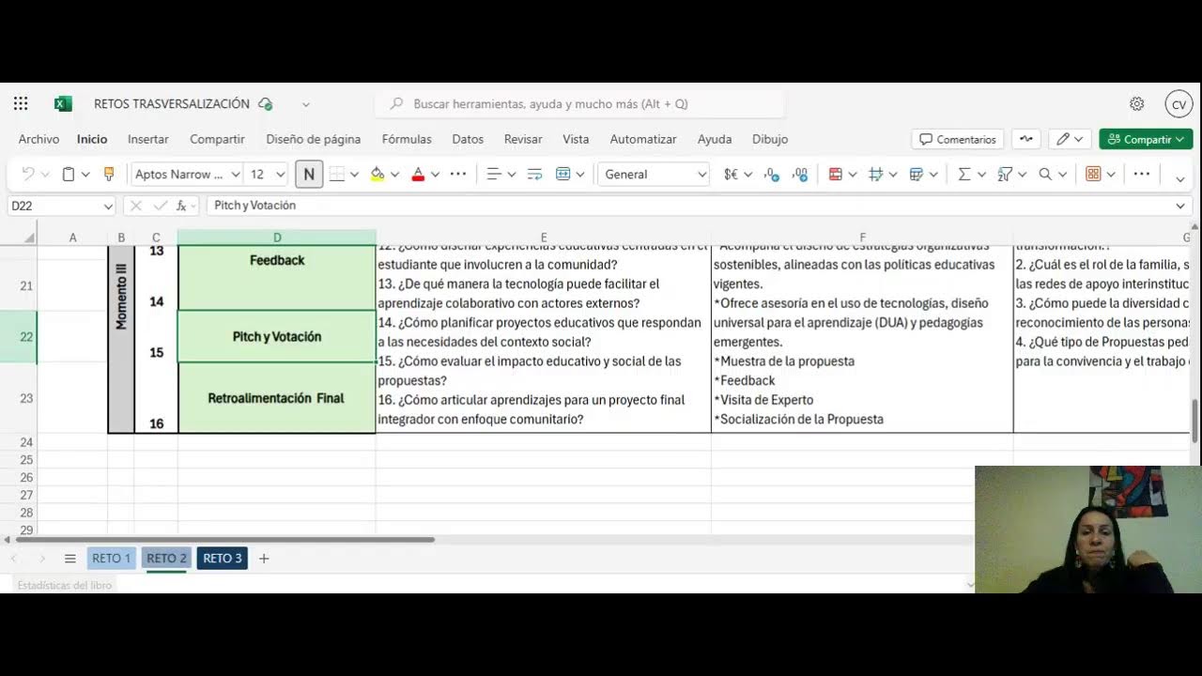Select the Retroalimentación Final cell
Screen dimensions: 1202x676
pos(276,398)
